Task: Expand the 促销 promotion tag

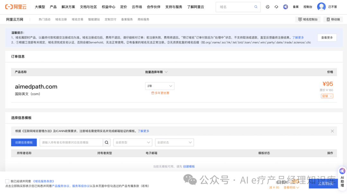Action: point(327,96)
